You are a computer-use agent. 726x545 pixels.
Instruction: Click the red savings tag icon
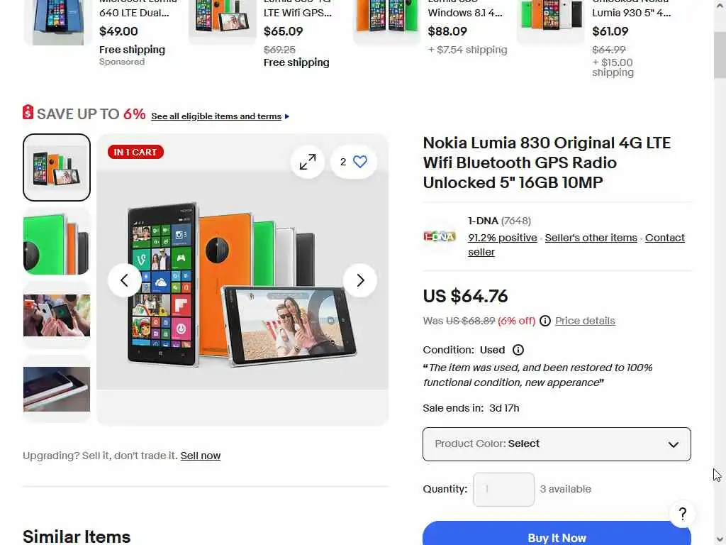click(x=28, y=113)
